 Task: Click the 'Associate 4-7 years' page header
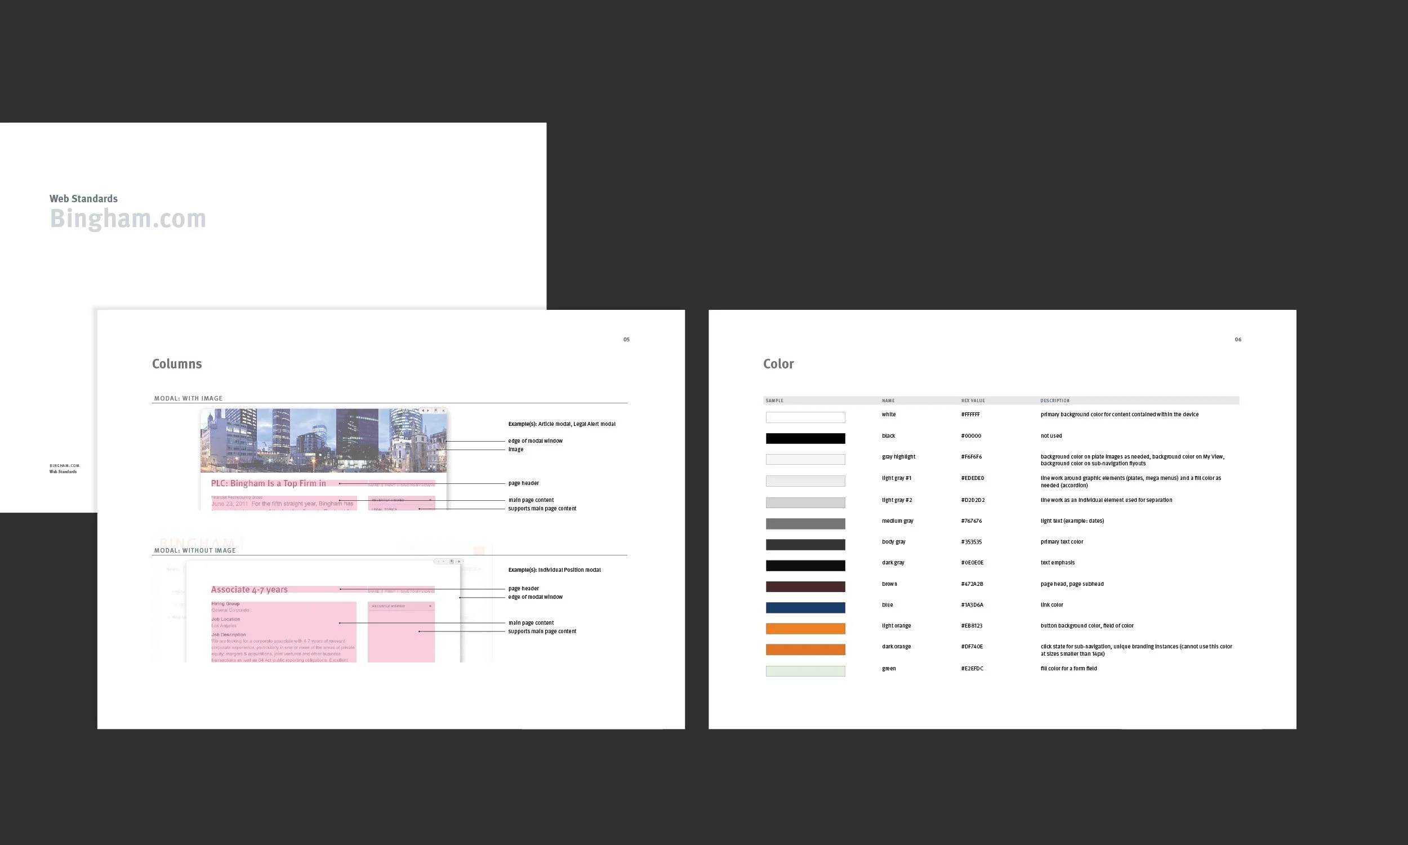(x=249, y=590)
